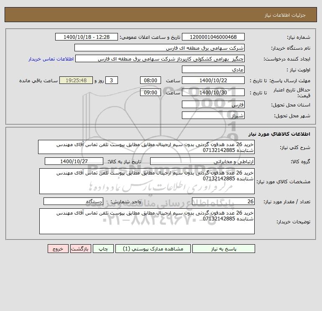
Task: Click the پاسخ به نیاز button
Action: click(x=224, y=249)
